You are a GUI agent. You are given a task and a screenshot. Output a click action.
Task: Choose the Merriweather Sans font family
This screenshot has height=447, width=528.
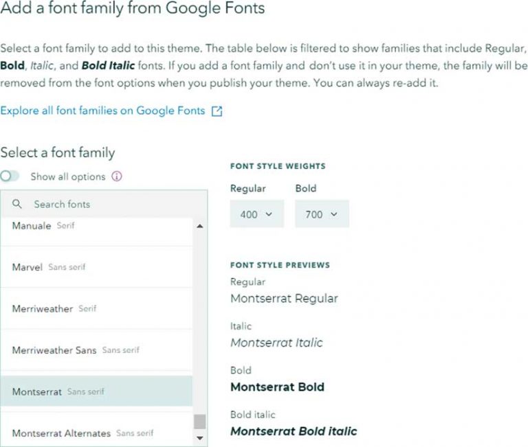click(96, 350)
